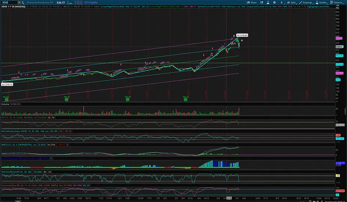Screen dimensions: 347x202
Task: Click the SeriesCount study label
Action: pyautogui.click(x=219, y=7)
